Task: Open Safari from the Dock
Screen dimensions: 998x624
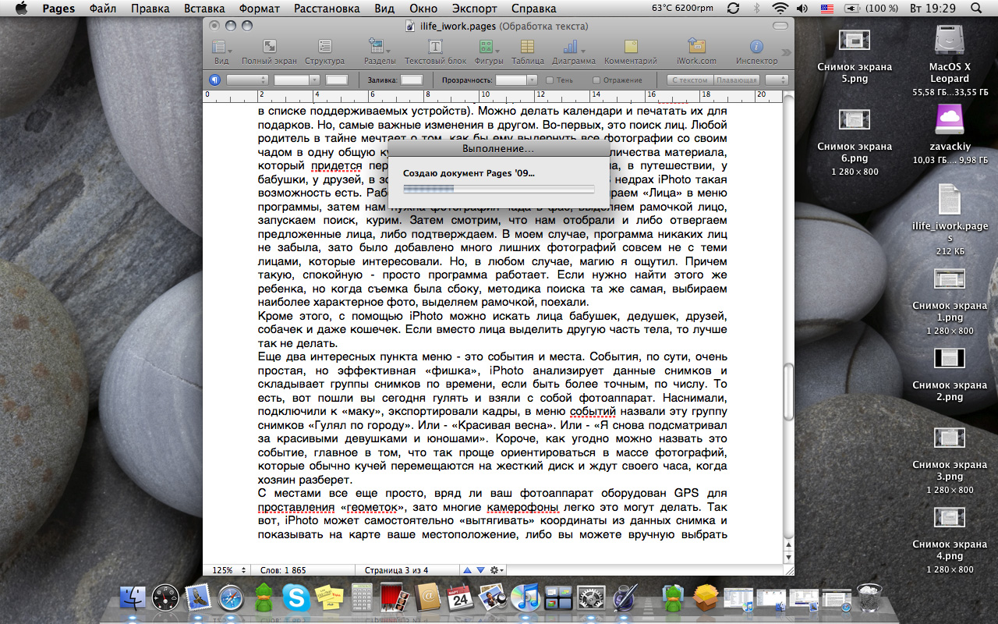Action: point(232,598)
